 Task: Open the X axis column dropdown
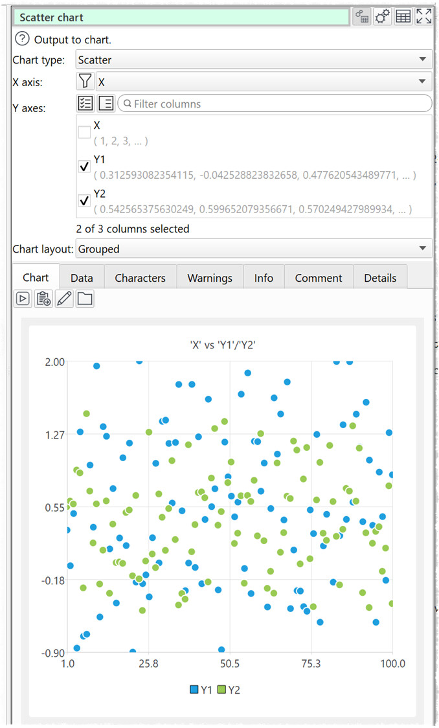[263, 81]
